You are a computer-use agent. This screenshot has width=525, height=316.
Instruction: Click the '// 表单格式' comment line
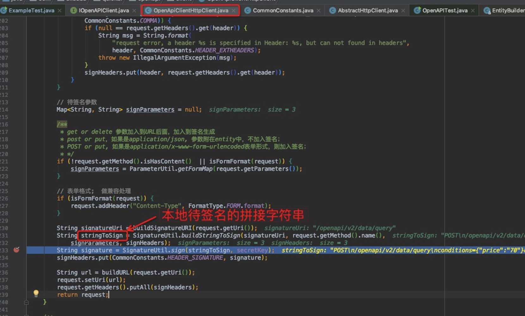click(x=94, y=191)
